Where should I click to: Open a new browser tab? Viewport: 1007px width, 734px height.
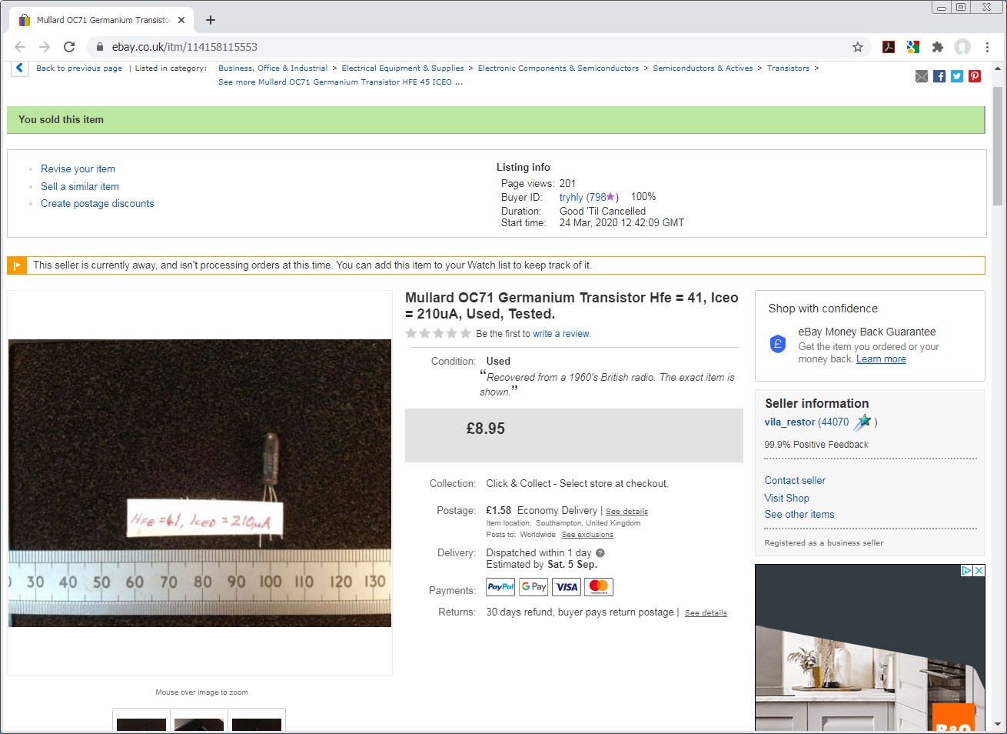[x=211, y=20]
